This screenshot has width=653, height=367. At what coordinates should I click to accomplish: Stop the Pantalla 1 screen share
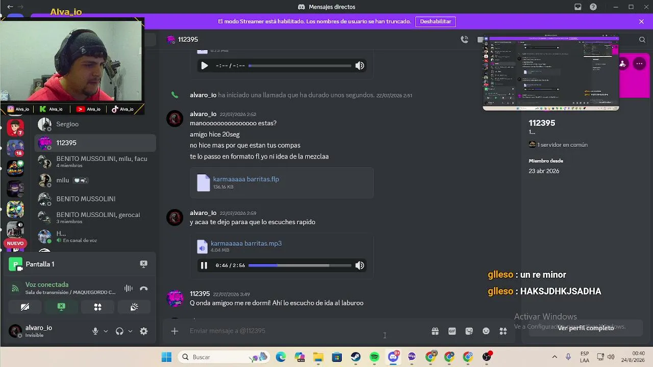[143, 264]
